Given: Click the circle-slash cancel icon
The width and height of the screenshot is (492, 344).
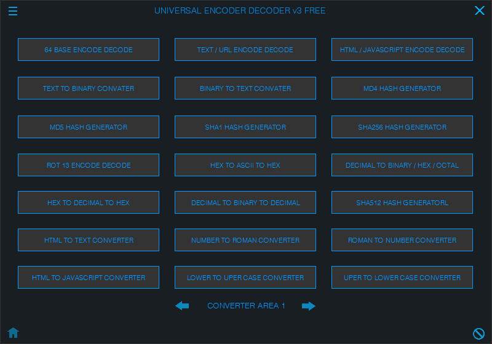Looking at the screenshot, I should pos(478,334).
